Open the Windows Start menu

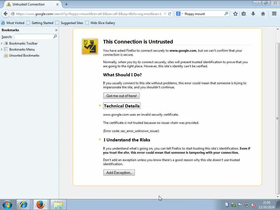tap(7, 205)
